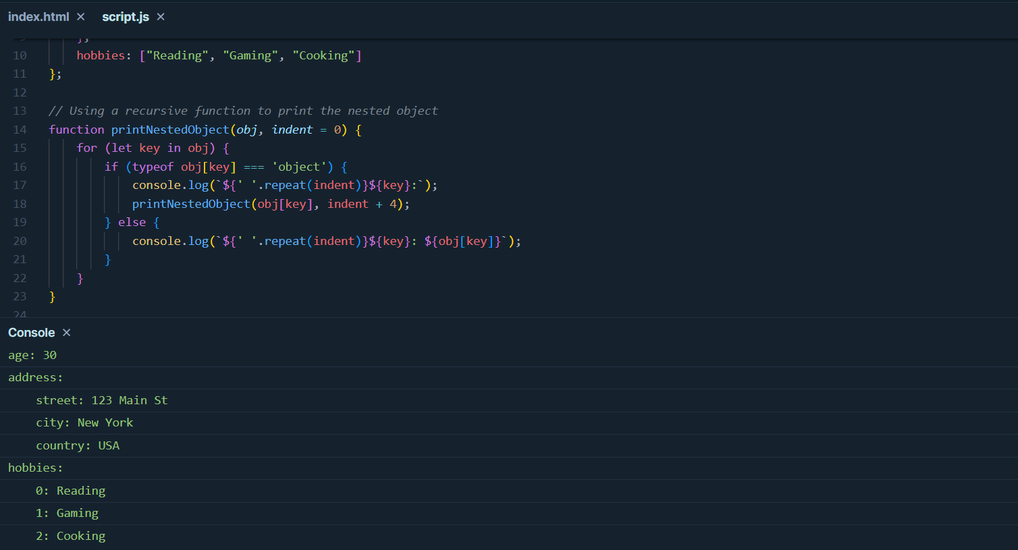Screen dimensions: 1018x550
Task: Click the for keyword on line 15
Action: pyautogui.click(x=87, y=148)
